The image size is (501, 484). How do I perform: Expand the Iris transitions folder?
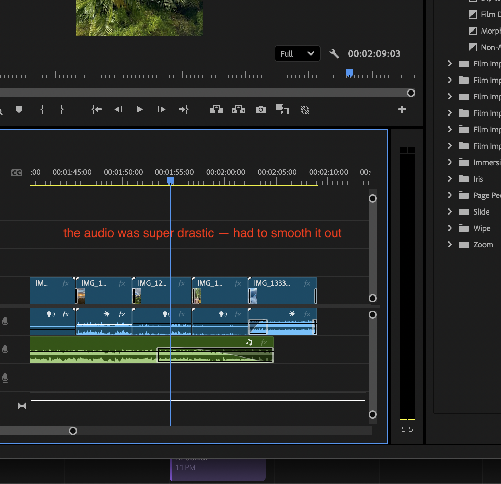[450, 179]
